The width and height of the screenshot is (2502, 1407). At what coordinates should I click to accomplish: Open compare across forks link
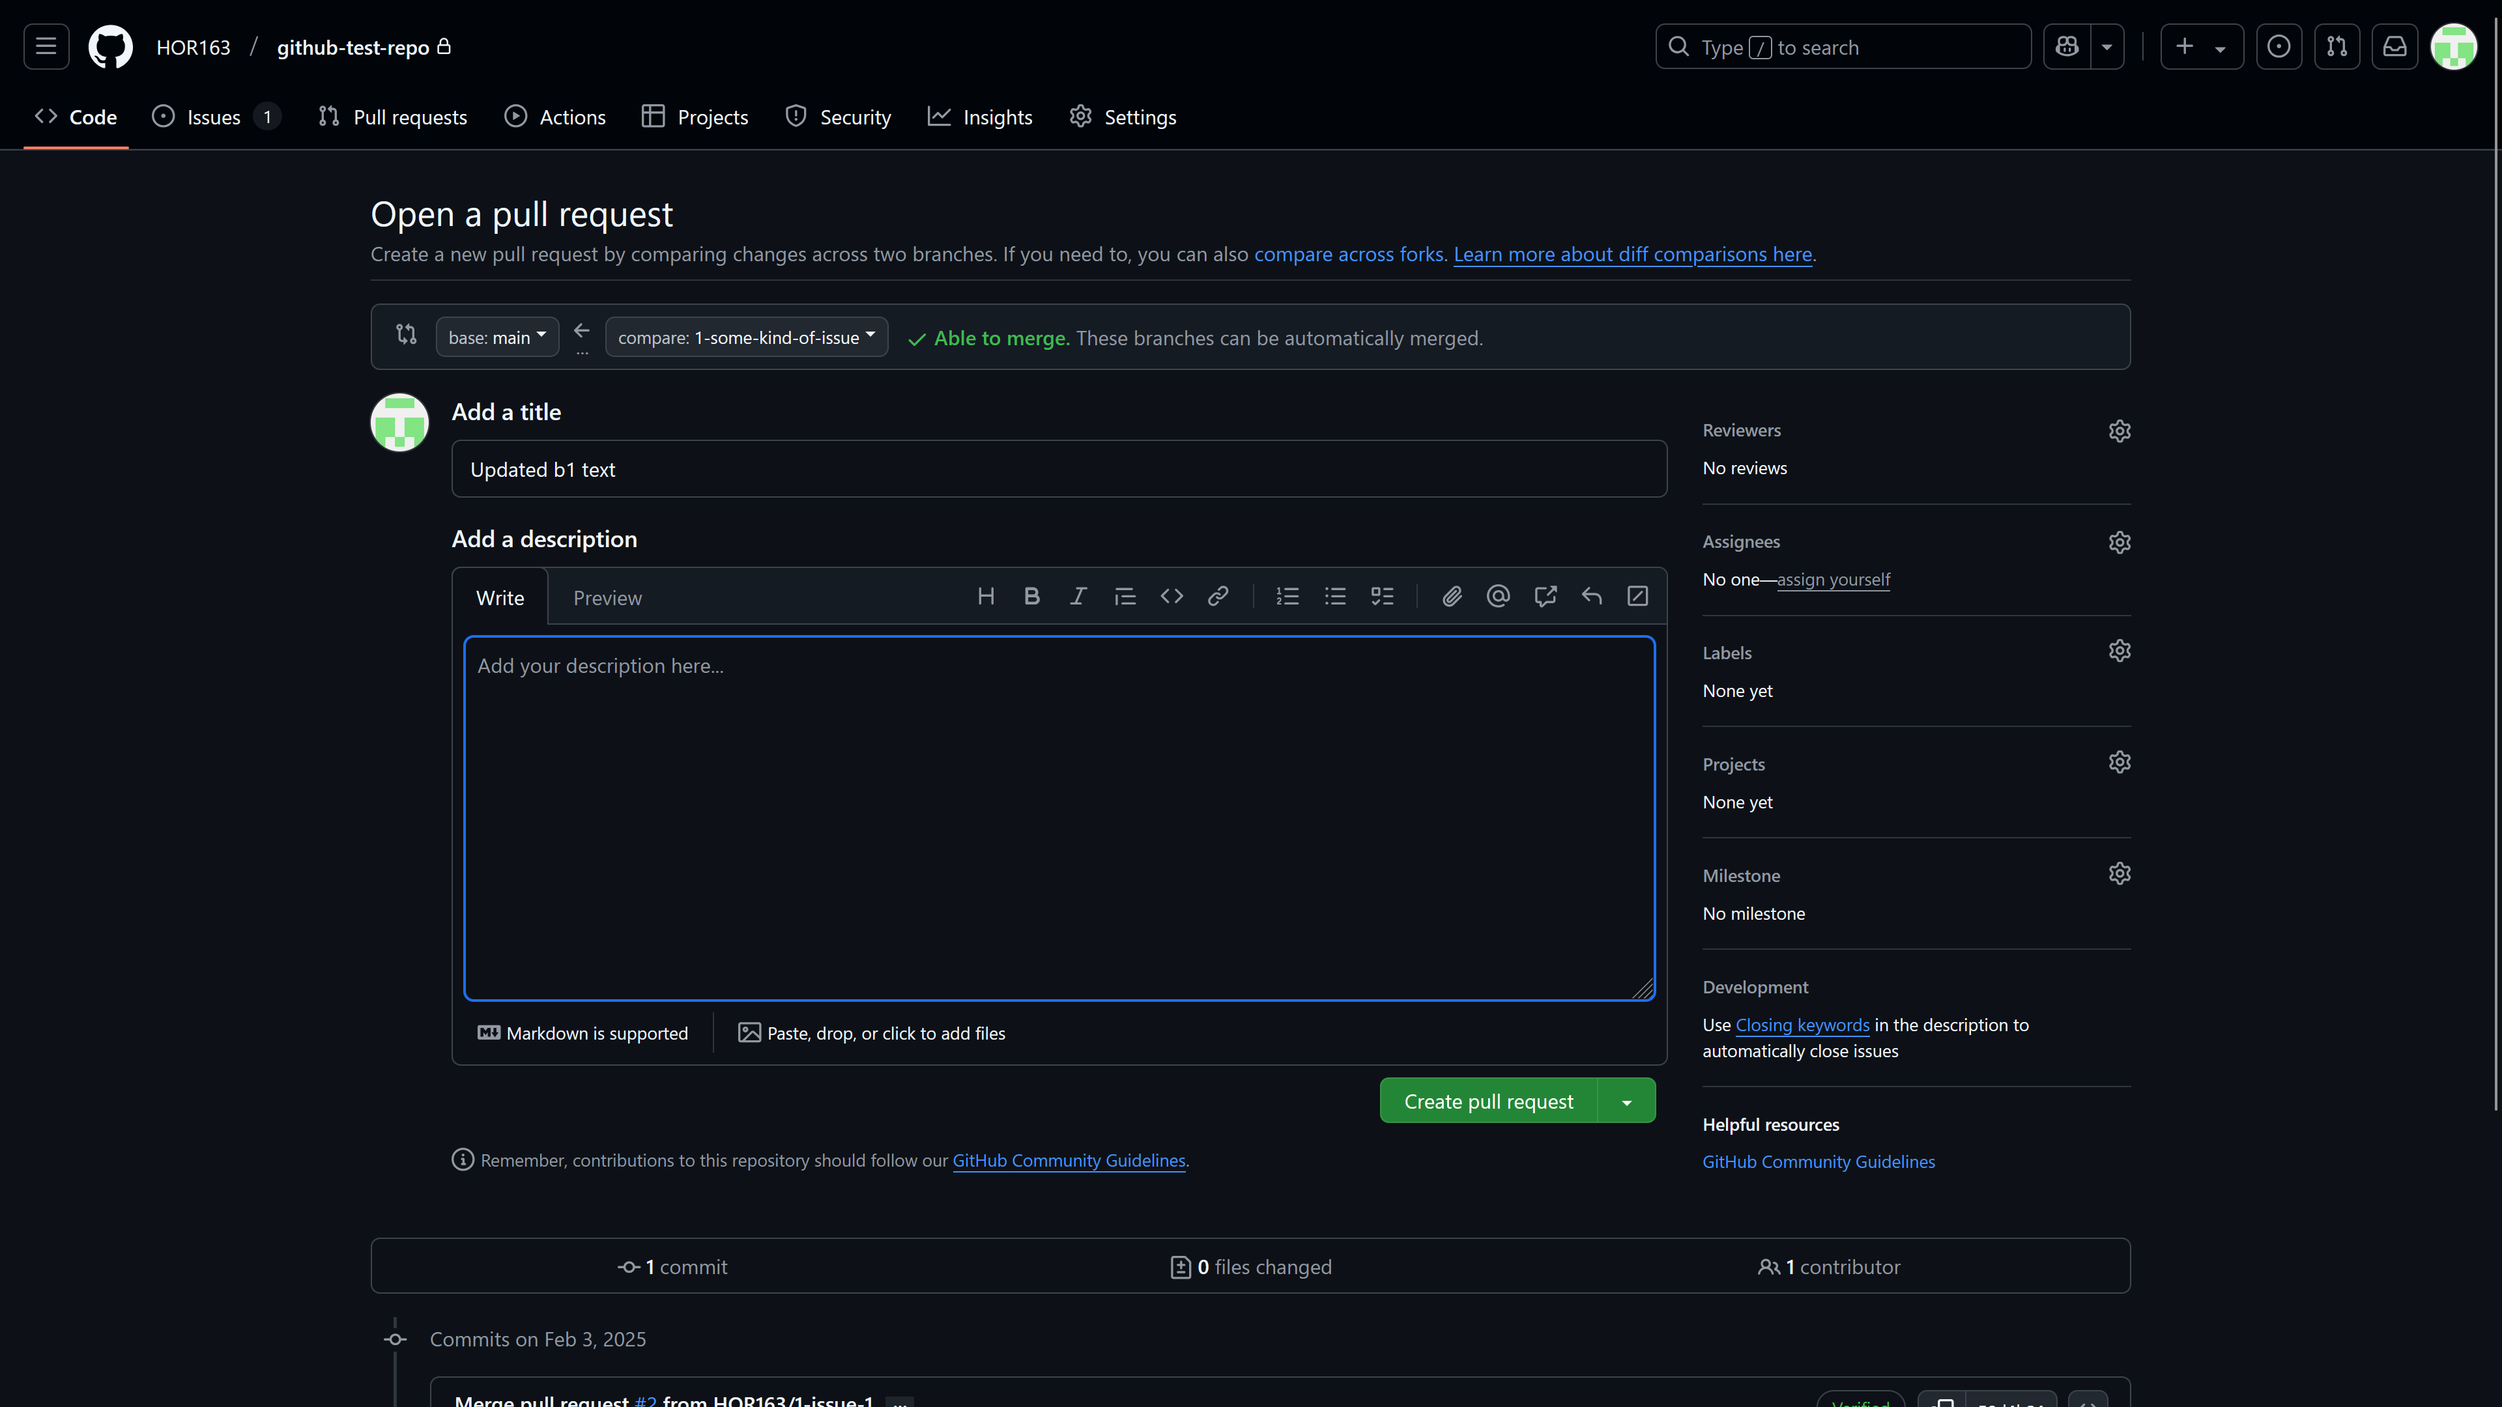(x=1348, y=255)
